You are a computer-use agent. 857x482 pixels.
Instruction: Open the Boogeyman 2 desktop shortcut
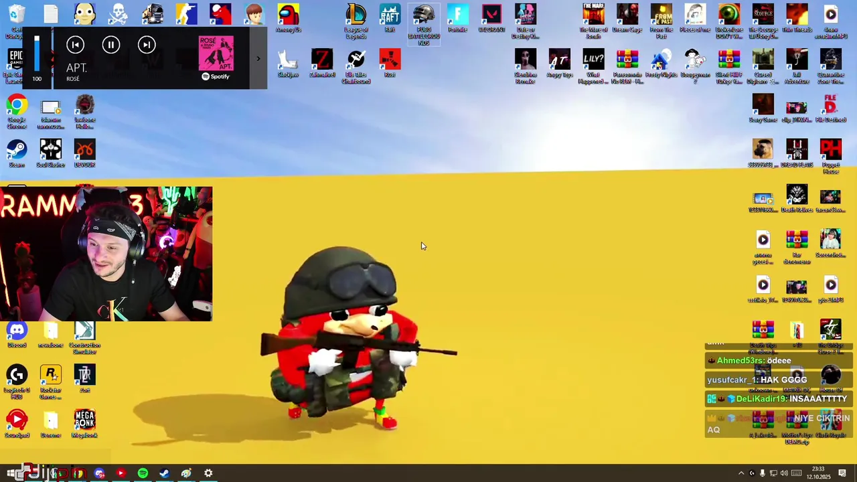[x=695, y=66]
